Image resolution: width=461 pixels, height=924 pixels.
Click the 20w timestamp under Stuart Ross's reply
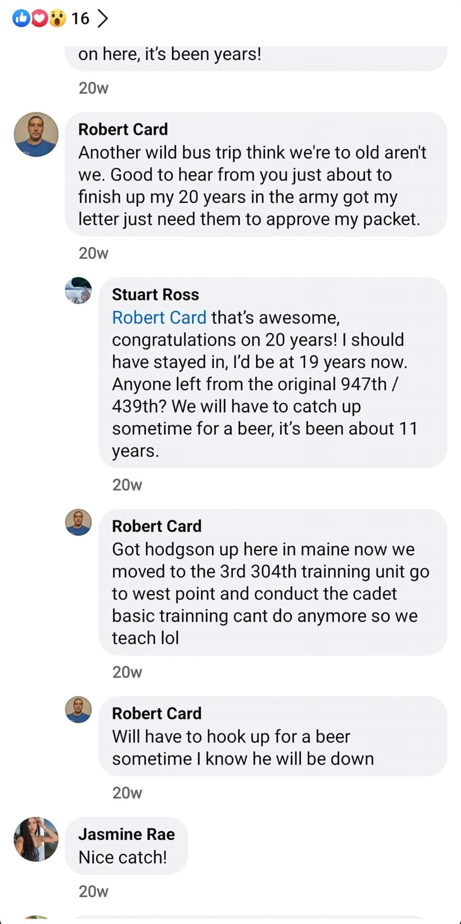[x=127, y=484]
